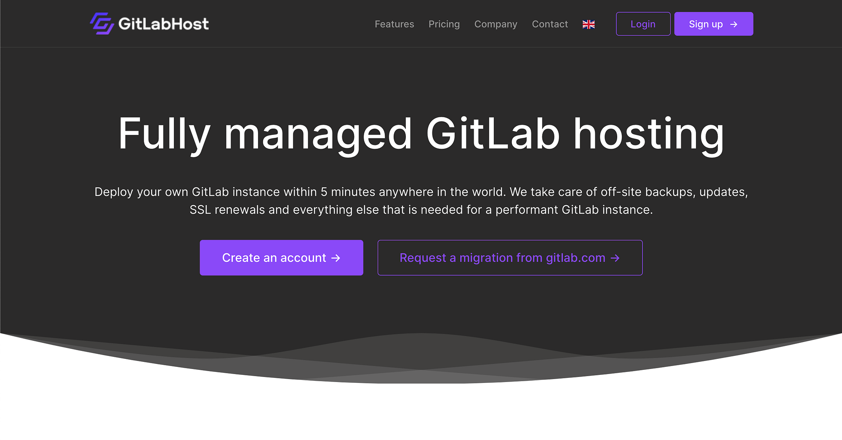Click the GitLabHost logo icon
Viewport: 842px width, 440px height.
click(102, 24)
